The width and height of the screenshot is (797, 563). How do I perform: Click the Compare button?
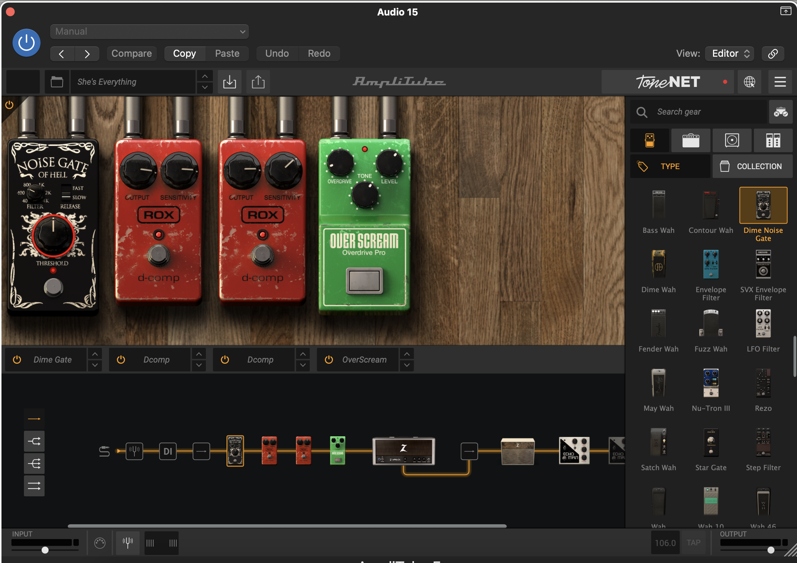(x=131, y=54)
